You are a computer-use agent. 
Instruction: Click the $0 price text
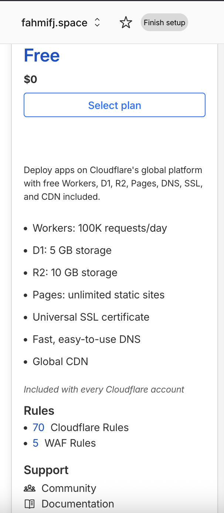point(30,79)
